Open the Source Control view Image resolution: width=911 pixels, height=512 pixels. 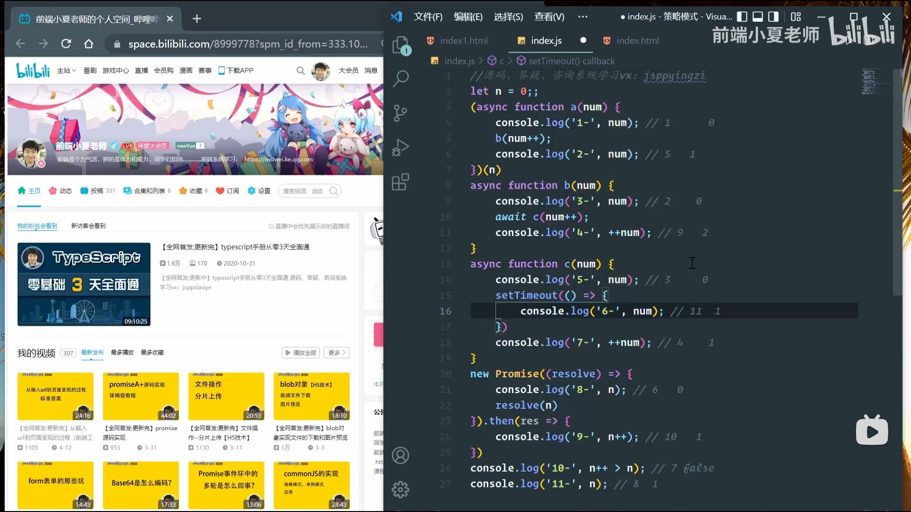(x=401, y=113)
